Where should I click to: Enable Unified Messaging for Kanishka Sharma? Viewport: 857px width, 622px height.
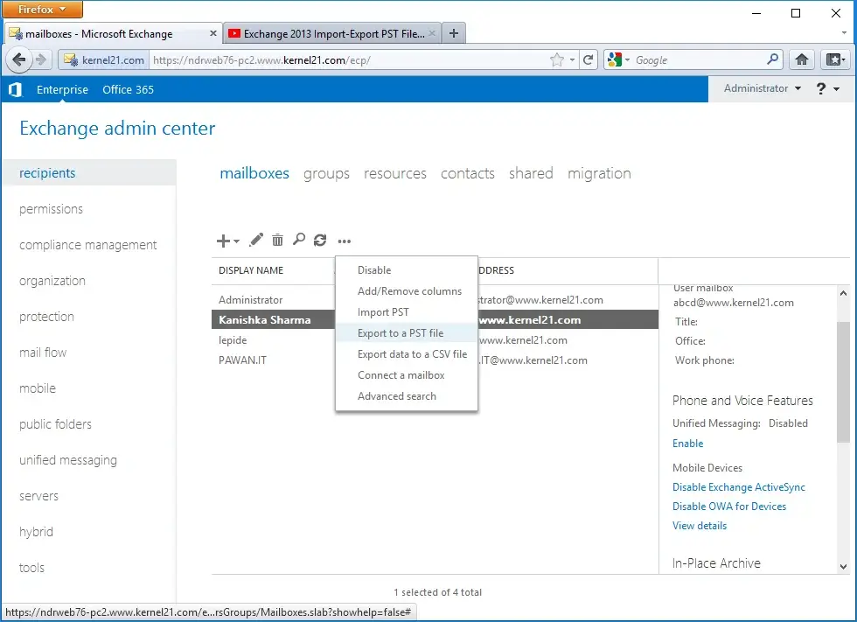687,444
